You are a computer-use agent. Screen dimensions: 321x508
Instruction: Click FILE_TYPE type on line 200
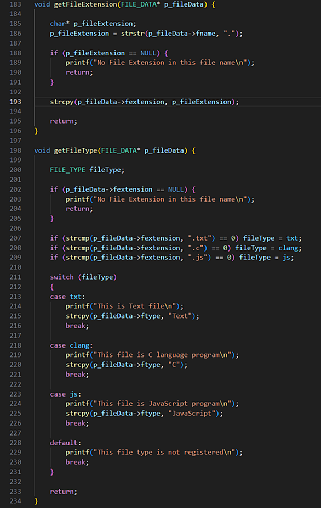[67, 170]
